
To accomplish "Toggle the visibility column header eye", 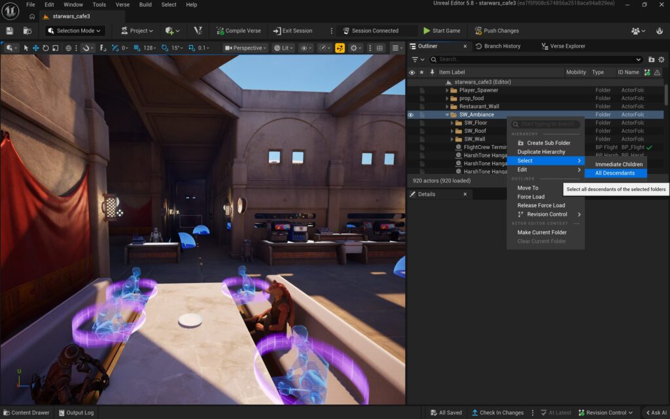I will pos(412,73).
